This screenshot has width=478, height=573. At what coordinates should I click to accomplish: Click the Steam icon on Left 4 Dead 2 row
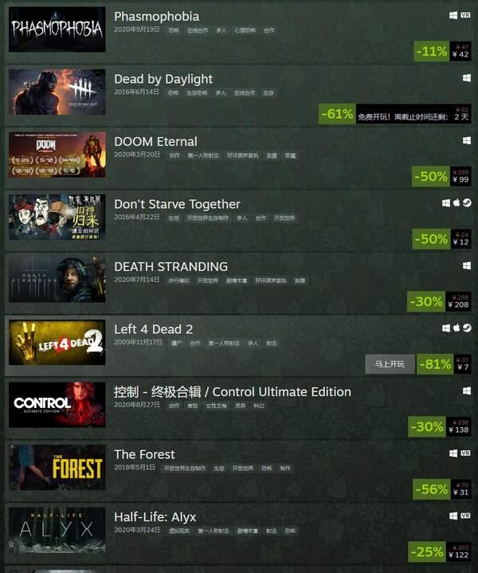[467, 328]
